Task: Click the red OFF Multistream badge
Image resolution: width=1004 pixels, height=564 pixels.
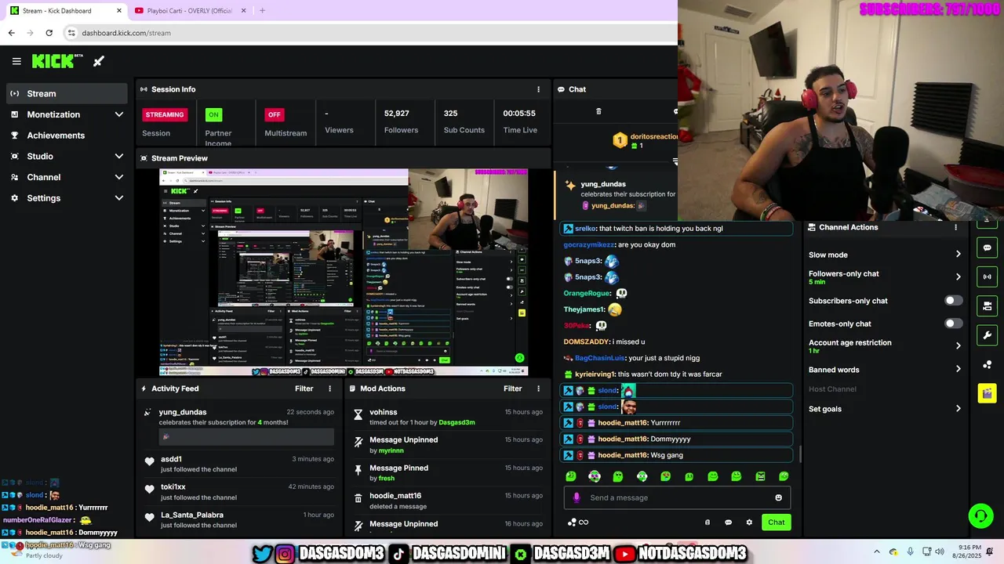Action: (274, 114)
